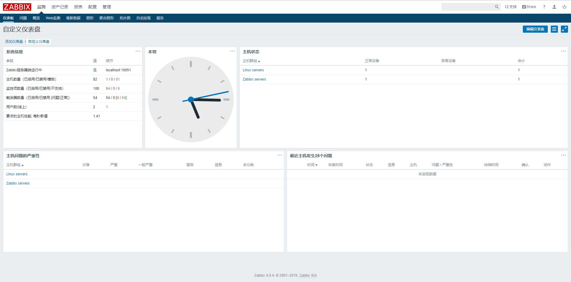571x282 pixels.
Task: Sort 主机状态 table by 主机群组 header
Action: click(x=251, y=61)
